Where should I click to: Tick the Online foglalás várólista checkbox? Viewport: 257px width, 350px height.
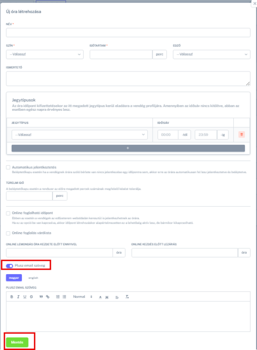(x=8, y=233)
